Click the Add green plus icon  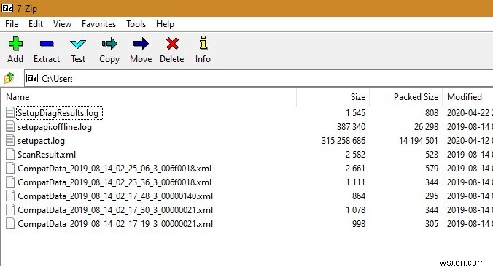coord(15,44)
